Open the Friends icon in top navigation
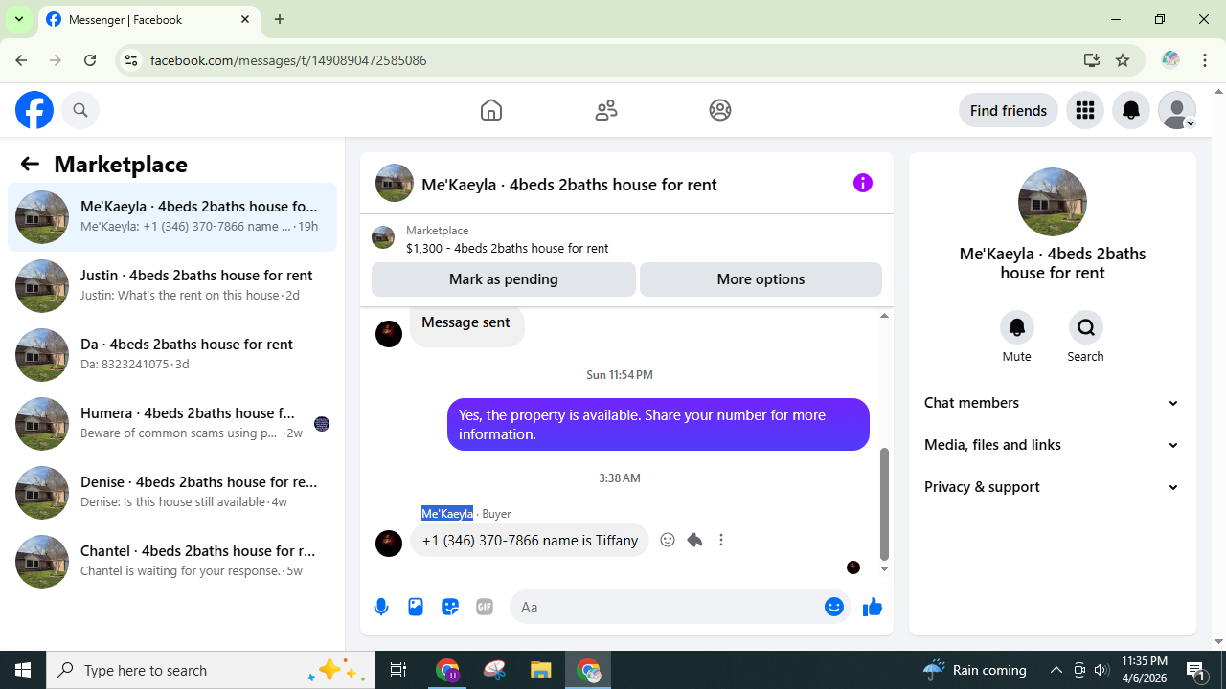The height and width of the screenshot is (689, 1226). coord(606,110)
